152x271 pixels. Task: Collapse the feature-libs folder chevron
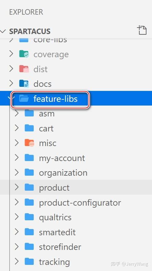point(9,98)
